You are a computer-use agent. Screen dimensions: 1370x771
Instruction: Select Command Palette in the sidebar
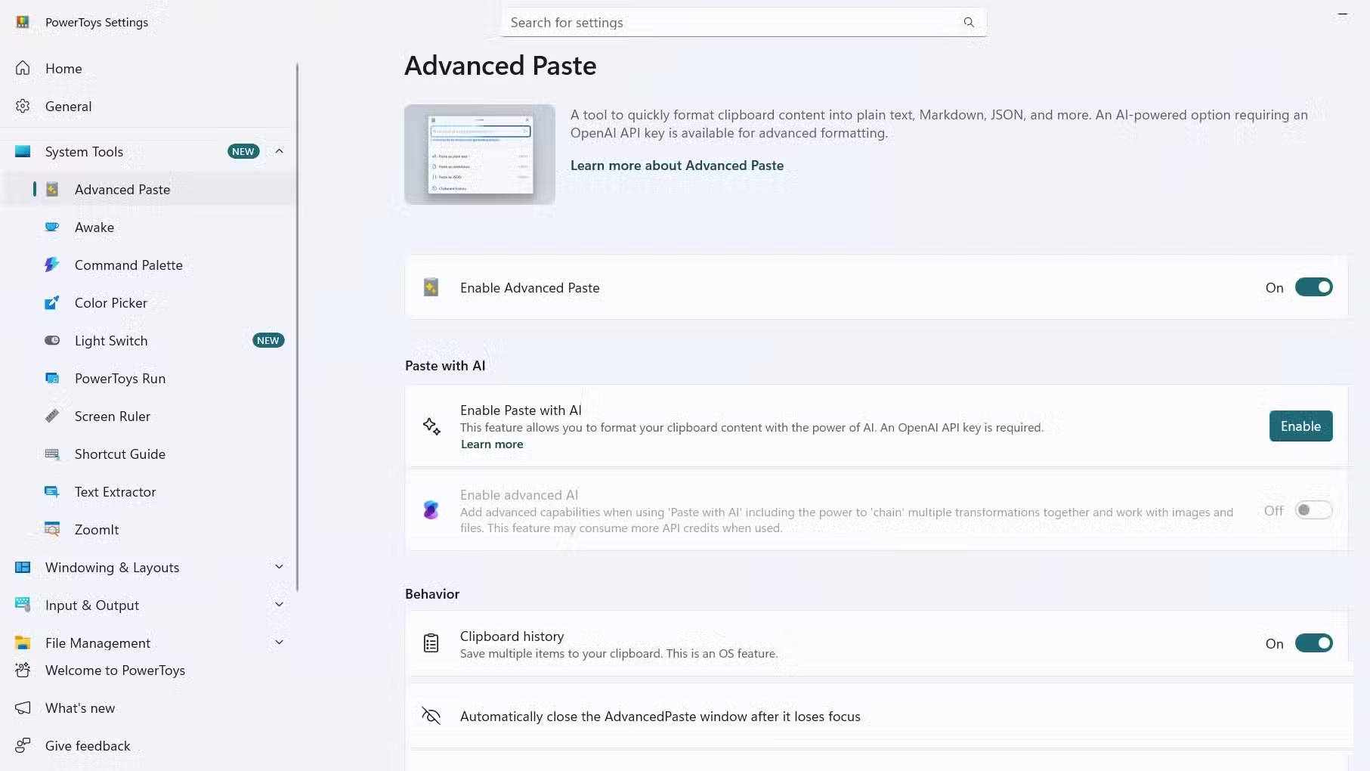148,265
